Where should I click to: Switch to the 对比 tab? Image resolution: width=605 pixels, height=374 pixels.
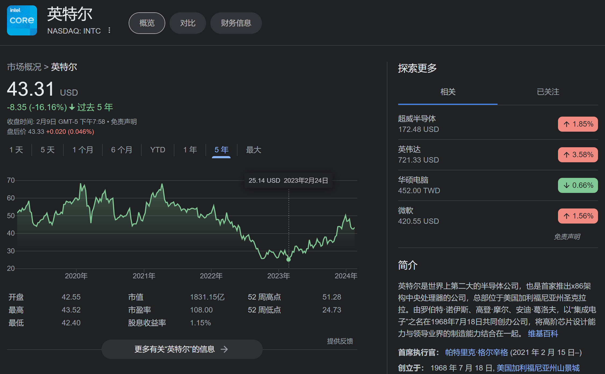pos(188,23)
